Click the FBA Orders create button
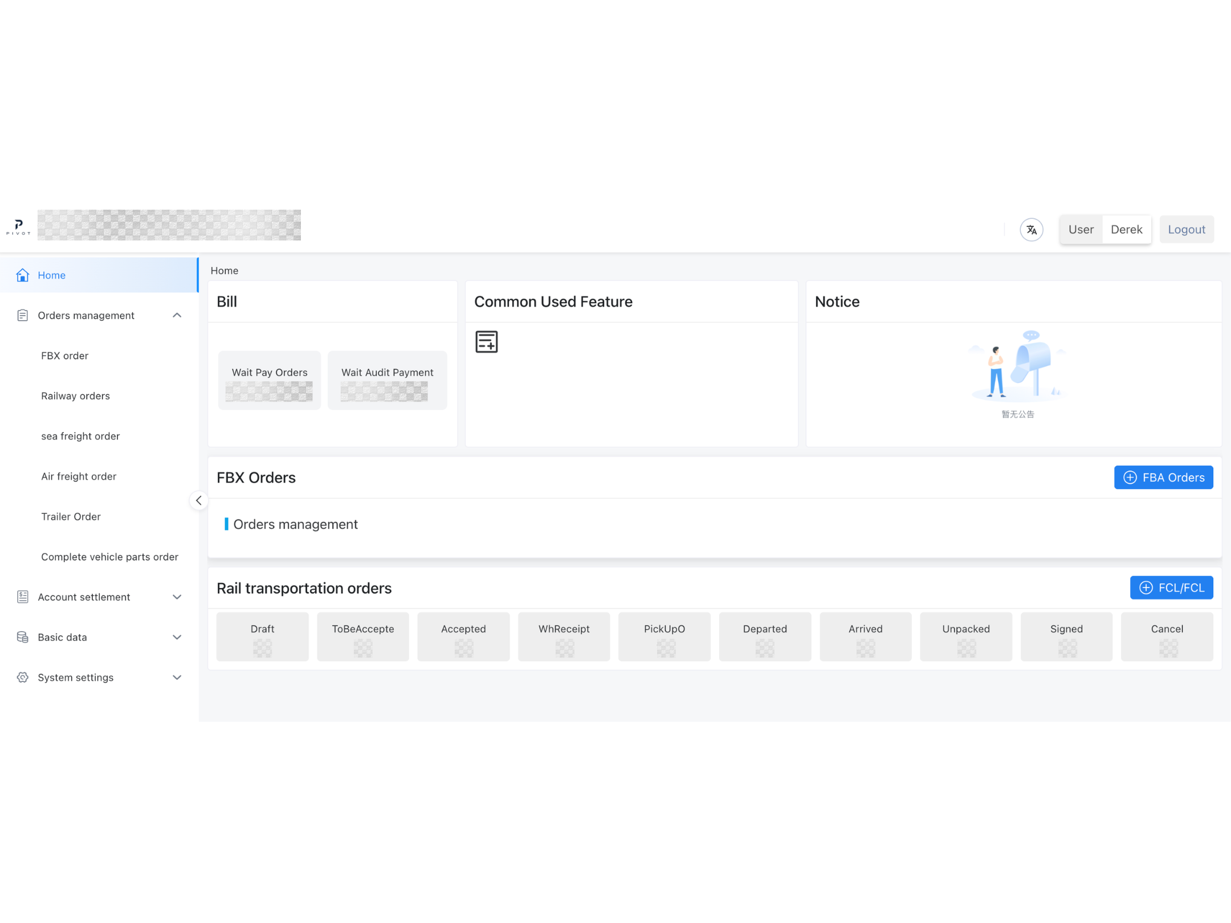 point(1163,477)
